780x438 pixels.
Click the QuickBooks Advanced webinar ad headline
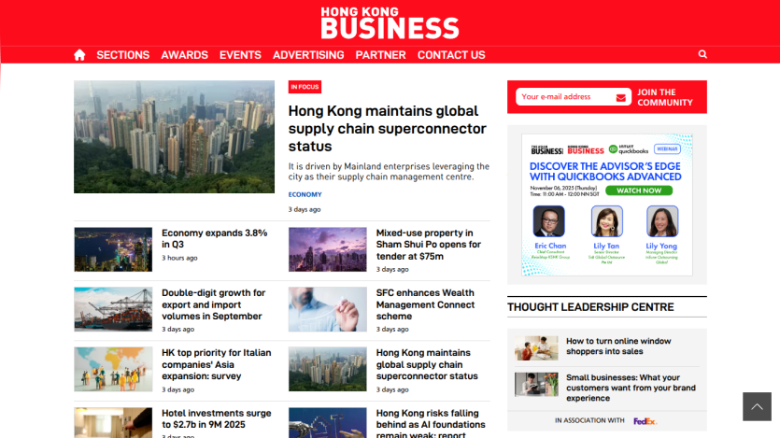pos(605,172)
